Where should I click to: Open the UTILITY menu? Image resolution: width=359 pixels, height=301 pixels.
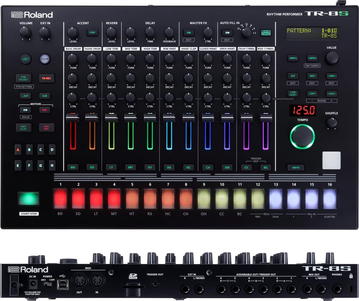(x=331, y=93)
